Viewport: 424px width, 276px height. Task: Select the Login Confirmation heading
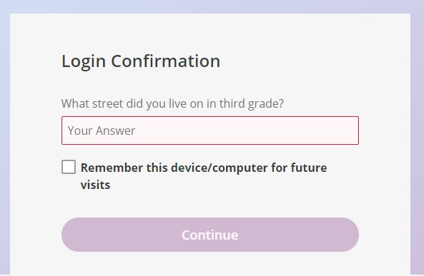141,61
